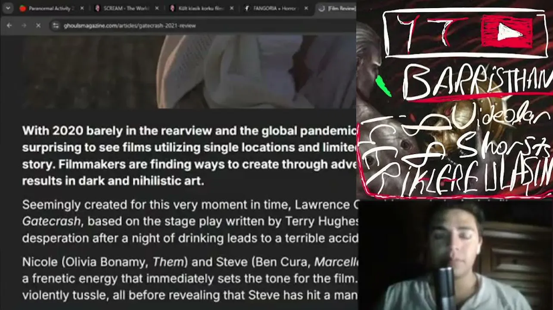Click the Paranormal Activity tab favicon

coord(23,8)
